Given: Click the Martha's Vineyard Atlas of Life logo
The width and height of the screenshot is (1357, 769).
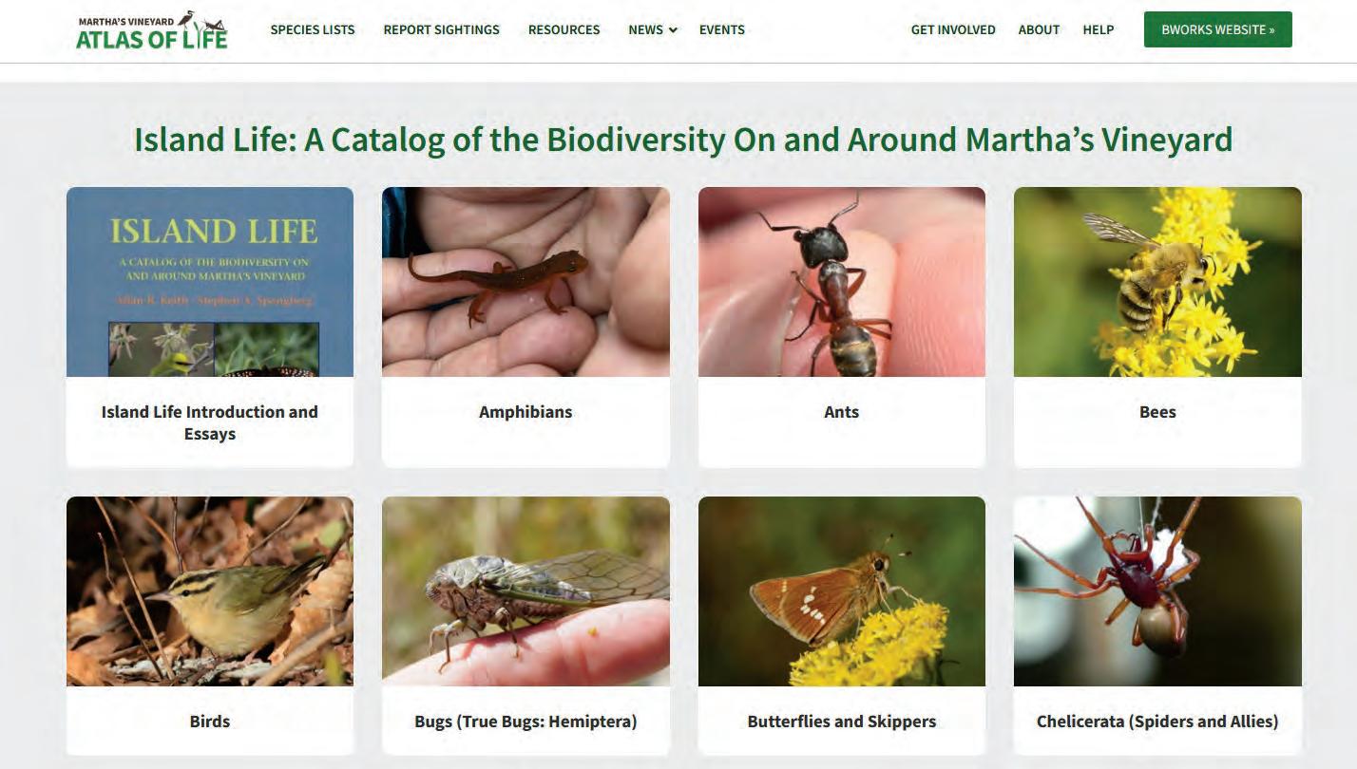Looking at the screenshot, I should tap(152, 30).
